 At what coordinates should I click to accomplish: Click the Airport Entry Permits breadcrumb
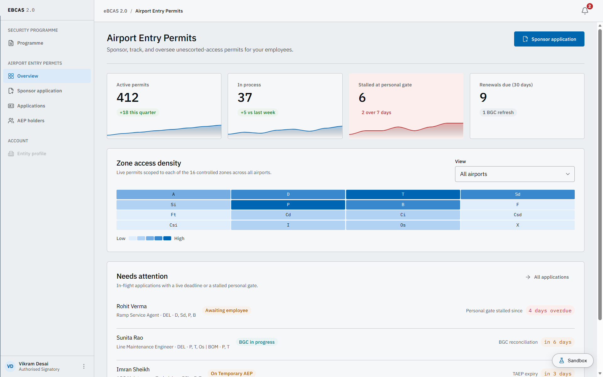point(159,11)
